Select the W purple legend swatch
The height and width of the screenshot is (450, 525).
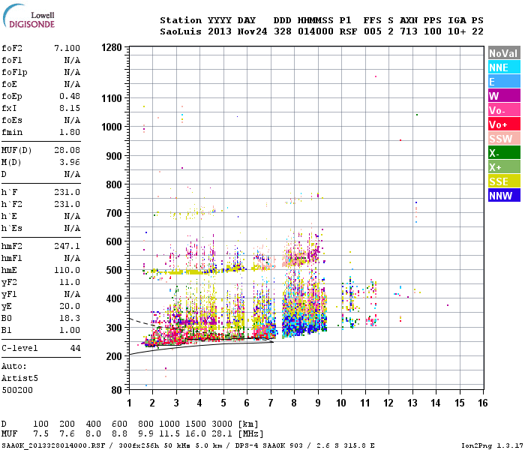click(504, 96)
